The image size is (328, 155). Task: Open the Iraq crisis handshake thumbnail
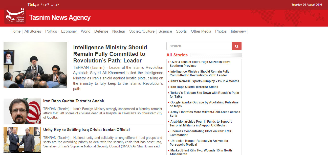click(22, 140)
